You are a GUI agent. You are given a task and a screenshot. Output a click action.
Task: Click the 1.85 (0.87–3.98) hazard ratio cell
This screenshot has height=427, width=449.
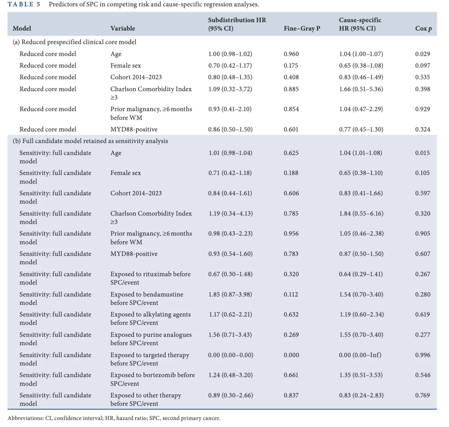click(x=230, y=294)
